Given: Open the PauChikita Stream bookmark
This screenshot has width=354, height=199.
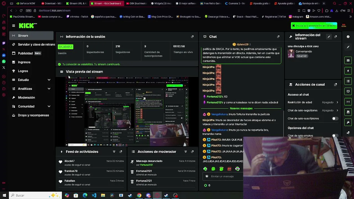Looking at the screenshot, I should tap(22, 17).
